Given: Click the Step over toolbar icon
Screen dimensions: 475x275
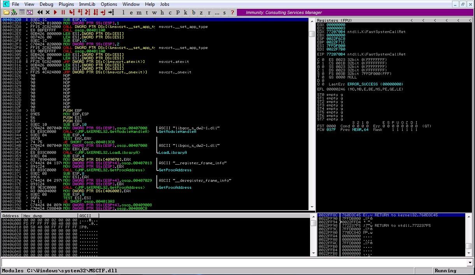Looking at the screenshot, I should click(79, 12).
